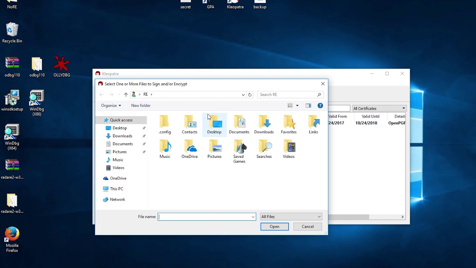Select WinDbg (X64) desktop icon
This screenshot has width=476, height=268.
[x=12, y=137]
